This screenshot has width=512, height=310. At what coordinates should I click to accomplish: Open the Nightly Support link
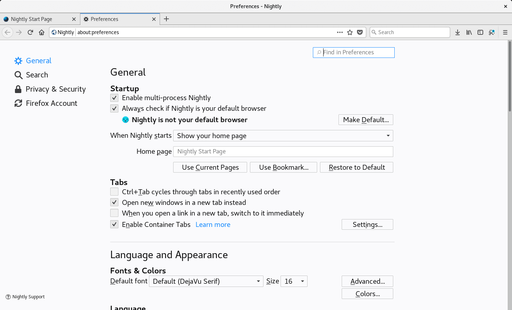tap(25, 297)
